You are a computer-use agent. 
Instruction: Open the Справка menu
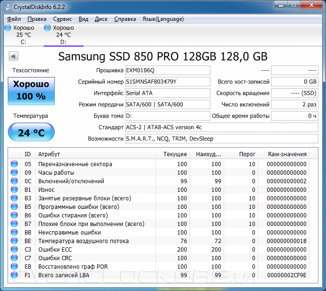pos(125,19)
